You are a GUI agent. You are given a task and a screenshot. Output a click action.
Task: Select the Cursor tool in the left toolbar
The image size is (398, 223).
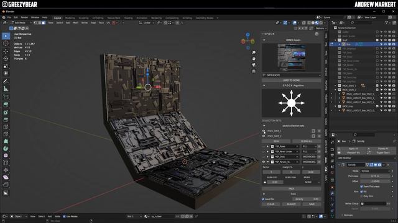pyautogui.click(x=6, y=43)
